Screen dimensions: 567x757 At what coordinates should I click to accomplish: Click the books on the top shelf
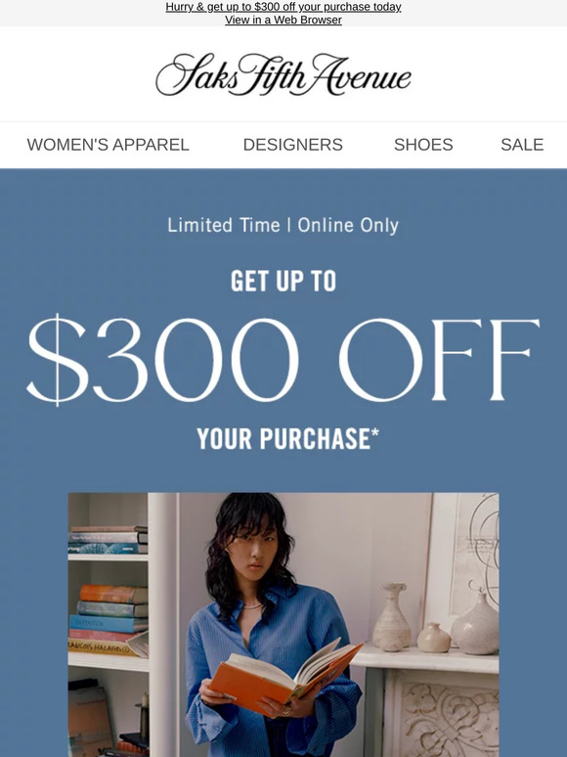point(109,539)
